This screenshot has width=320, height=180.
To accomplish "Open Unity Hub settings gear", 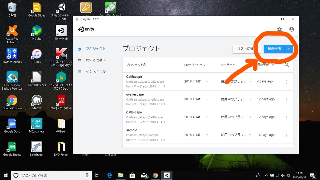I will 279,29.
